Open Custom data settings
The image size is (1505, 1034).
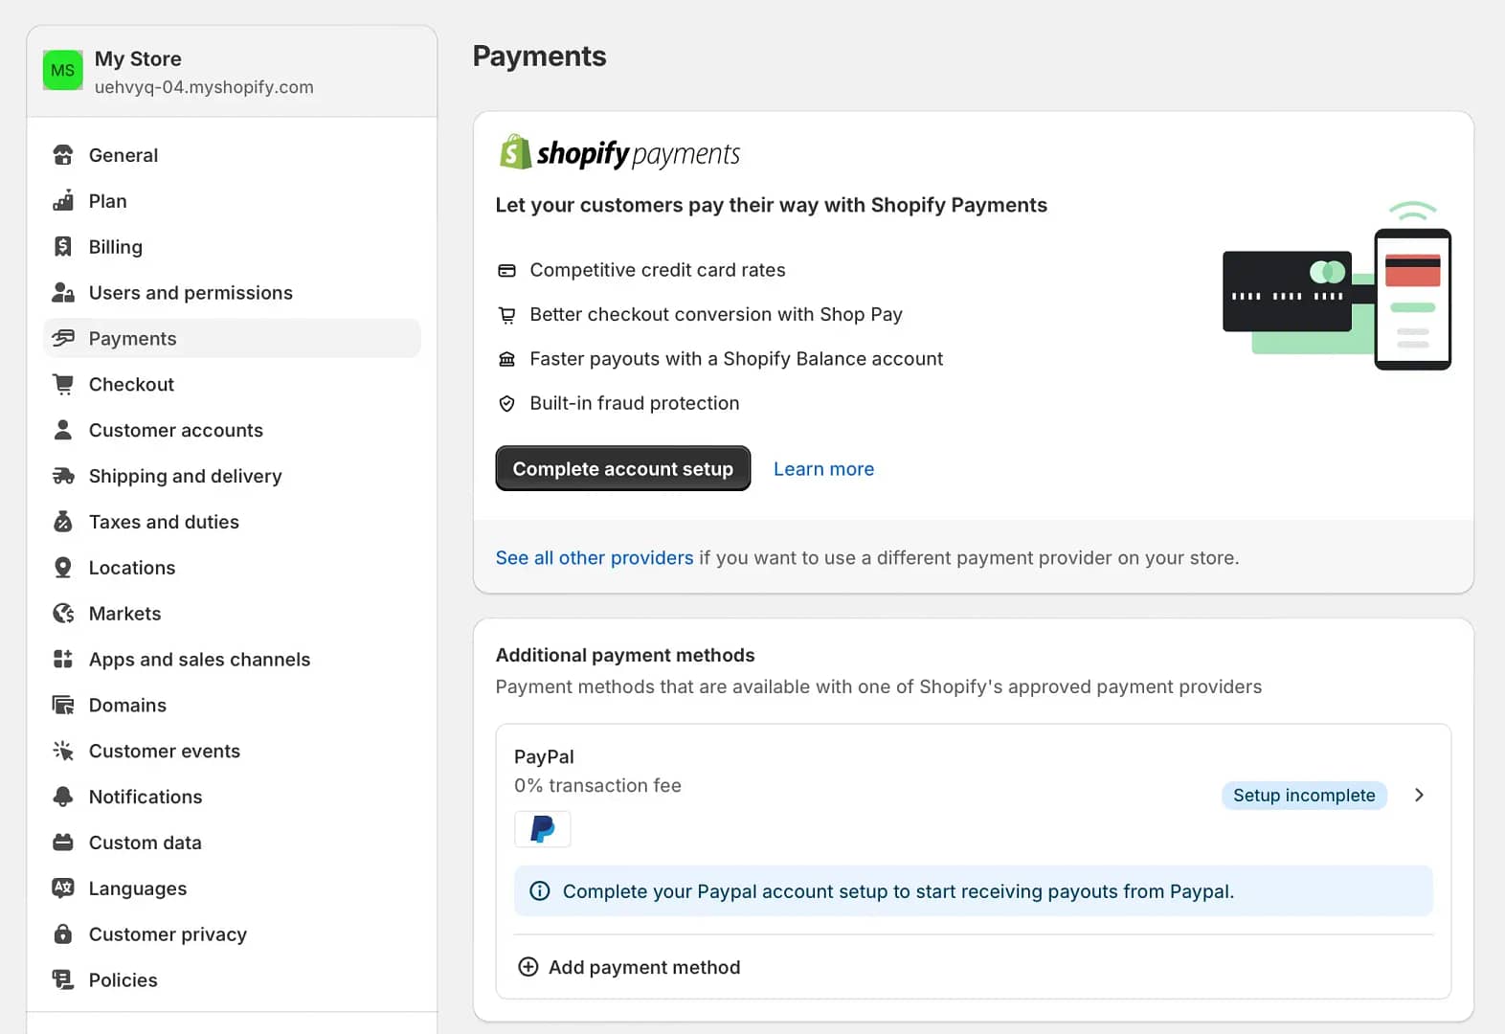233,843
